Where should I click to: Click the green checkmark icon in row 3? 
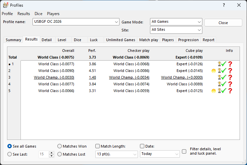click(x=224, y=77)
